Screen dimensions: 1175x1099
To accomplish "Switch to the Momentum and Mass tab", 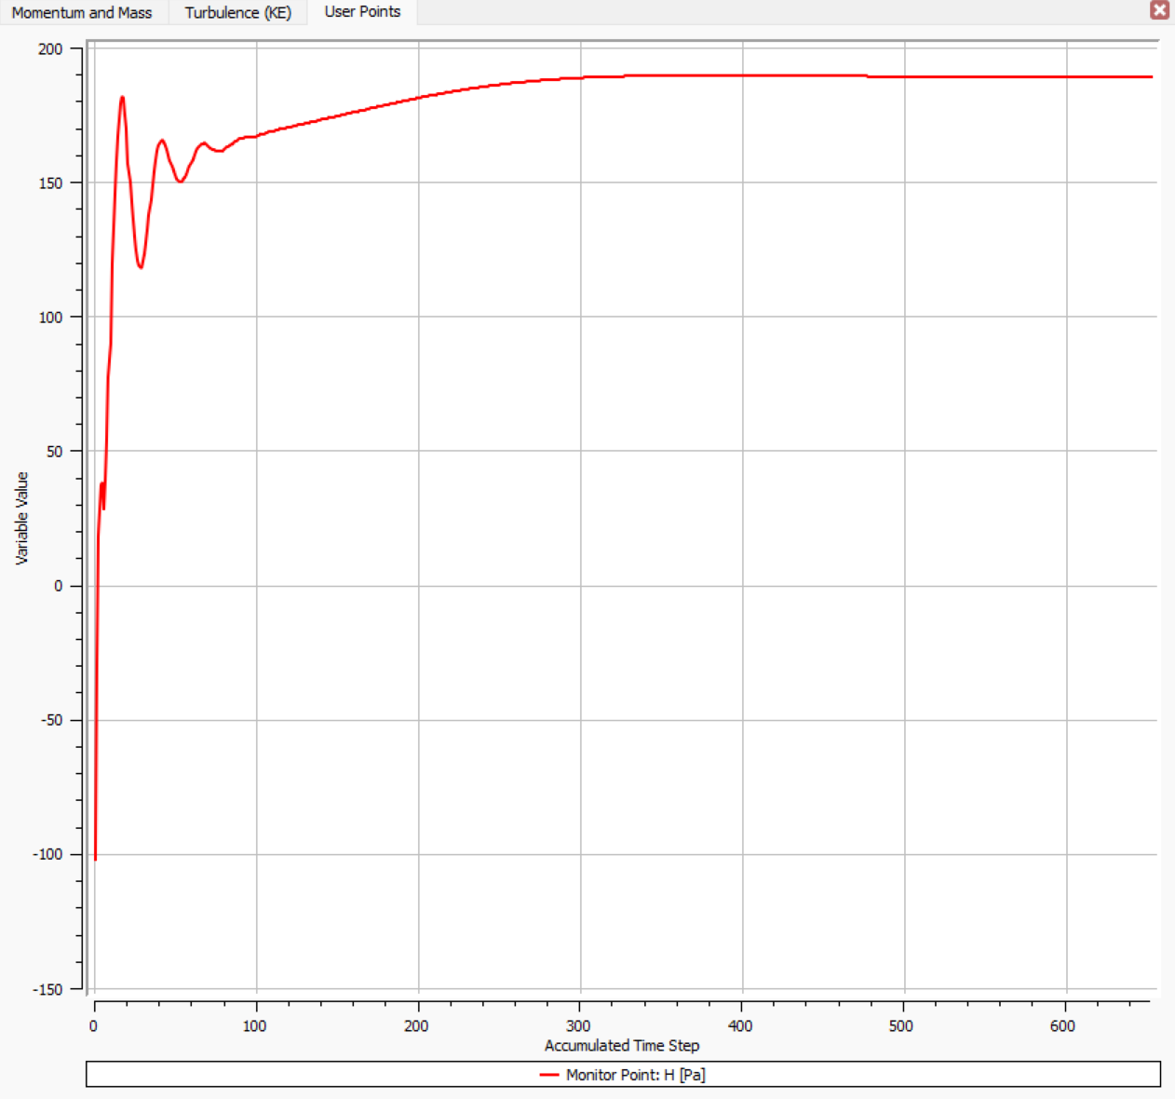I will pos(82,12).
